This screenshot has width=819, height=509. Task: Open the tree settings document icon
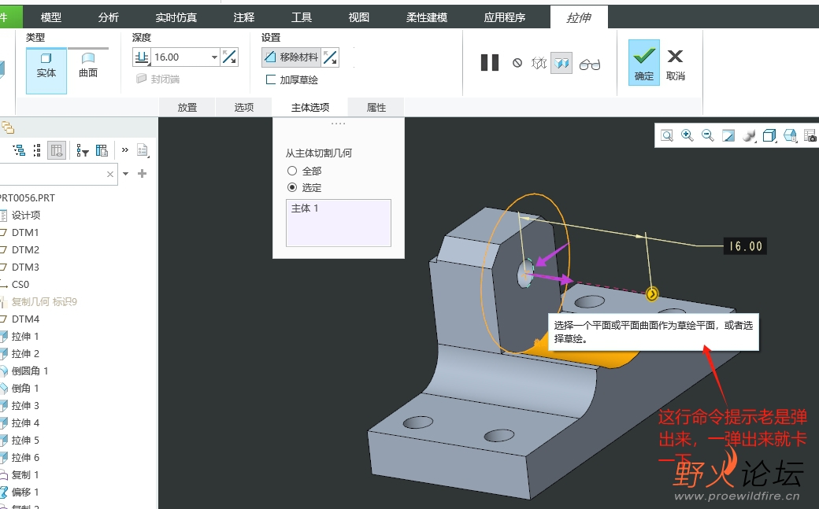pos(143,151)
